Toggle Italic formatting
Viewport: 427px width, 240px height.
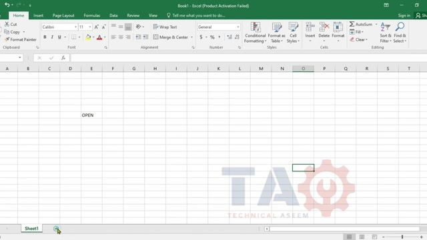[52, 37]
